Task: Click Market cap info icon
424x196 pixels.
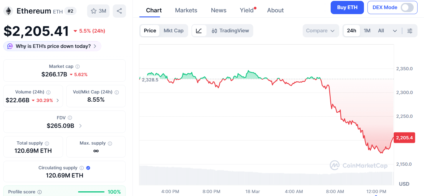Action: tap(77, 67)
